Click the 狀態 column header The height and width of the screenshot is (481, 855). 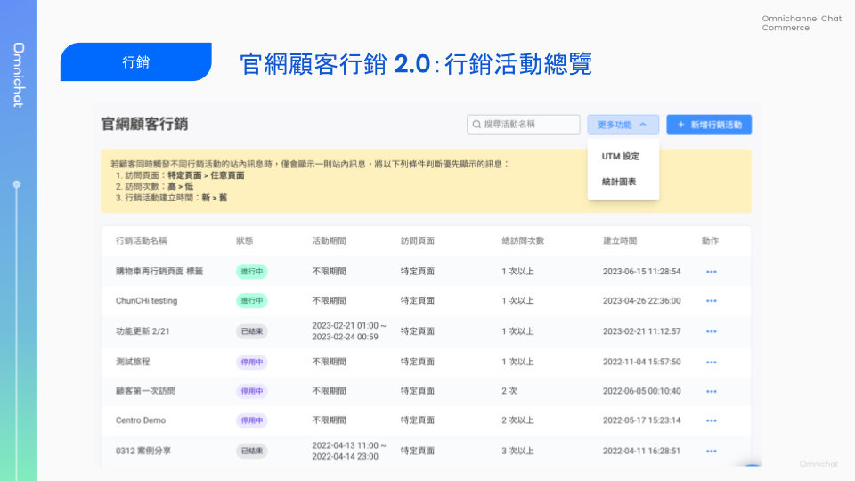coord(244,241)
